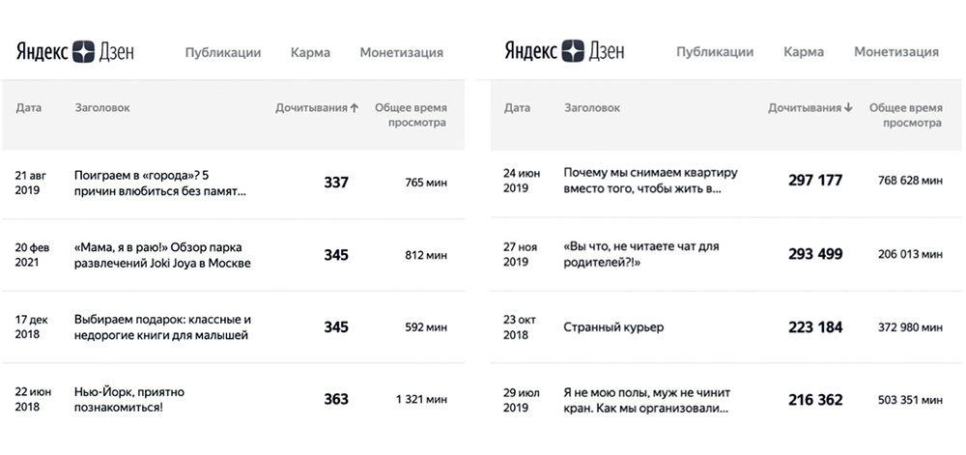Switch to Карма tab in the right panel
This screenshot has width=966, height=455.
pyautogui.click(x=804, y=52)
